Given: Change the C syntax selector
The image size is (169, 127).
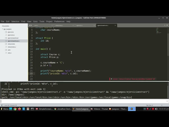Looking at the screenshot, I should coord(162,105).
